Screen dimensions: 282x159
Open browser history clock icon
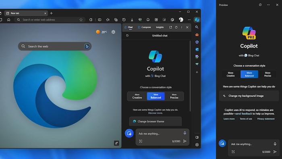[124, 20]
